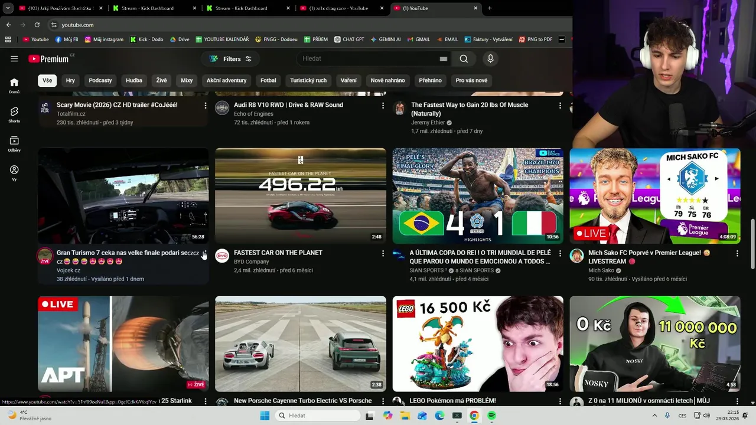Open Odběry subscriptions in sidebar
756x425 pixels.
tap(14, 144)
